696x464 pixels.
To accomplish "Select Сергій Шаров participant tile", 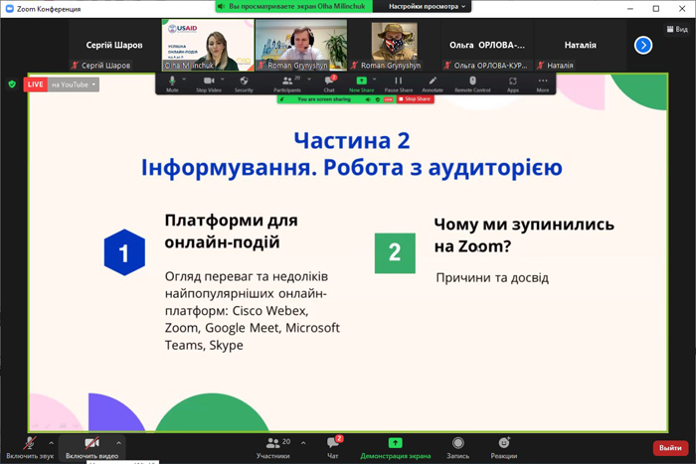I will click(x=114, y=46).
